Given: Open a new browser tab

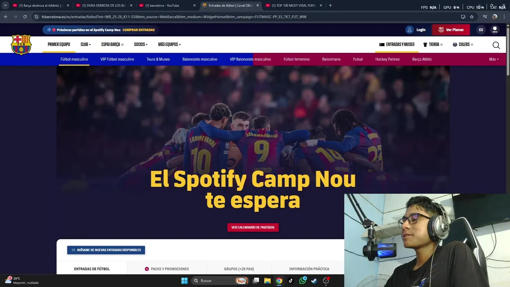Looking at the screenshot, I should [330, 6].
